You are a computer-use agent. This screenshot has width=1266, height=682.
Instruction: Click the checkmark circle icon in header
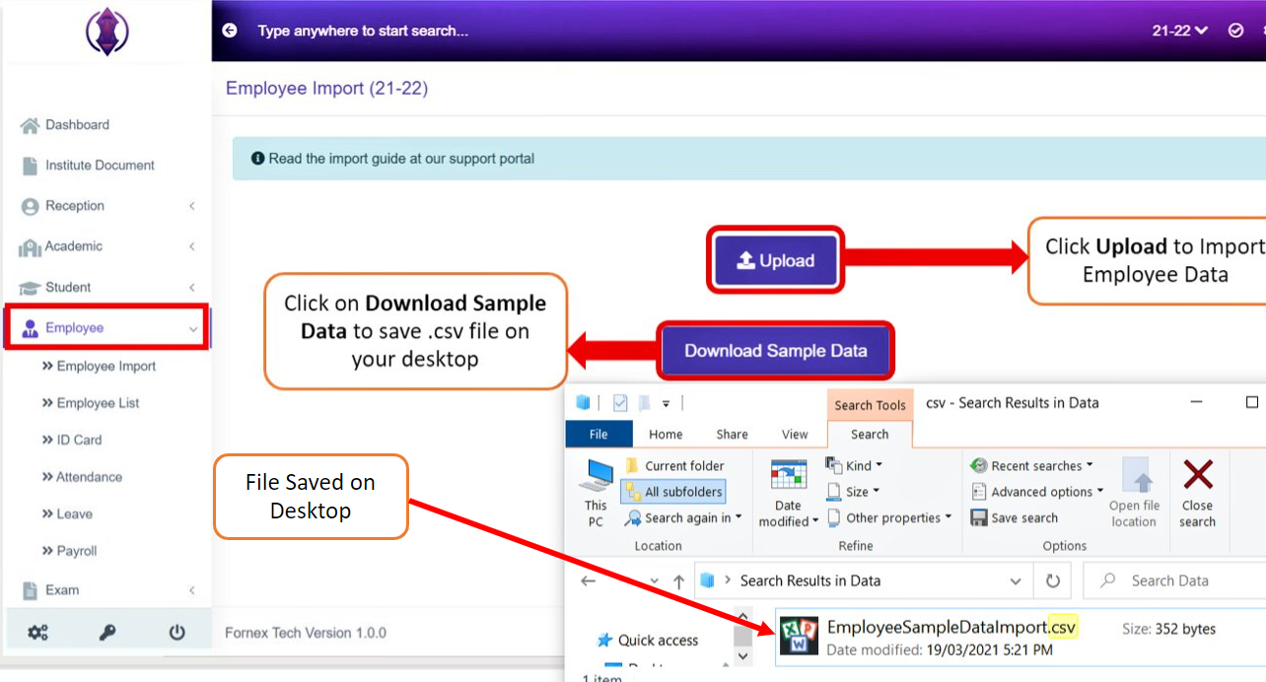point(1235,31)
